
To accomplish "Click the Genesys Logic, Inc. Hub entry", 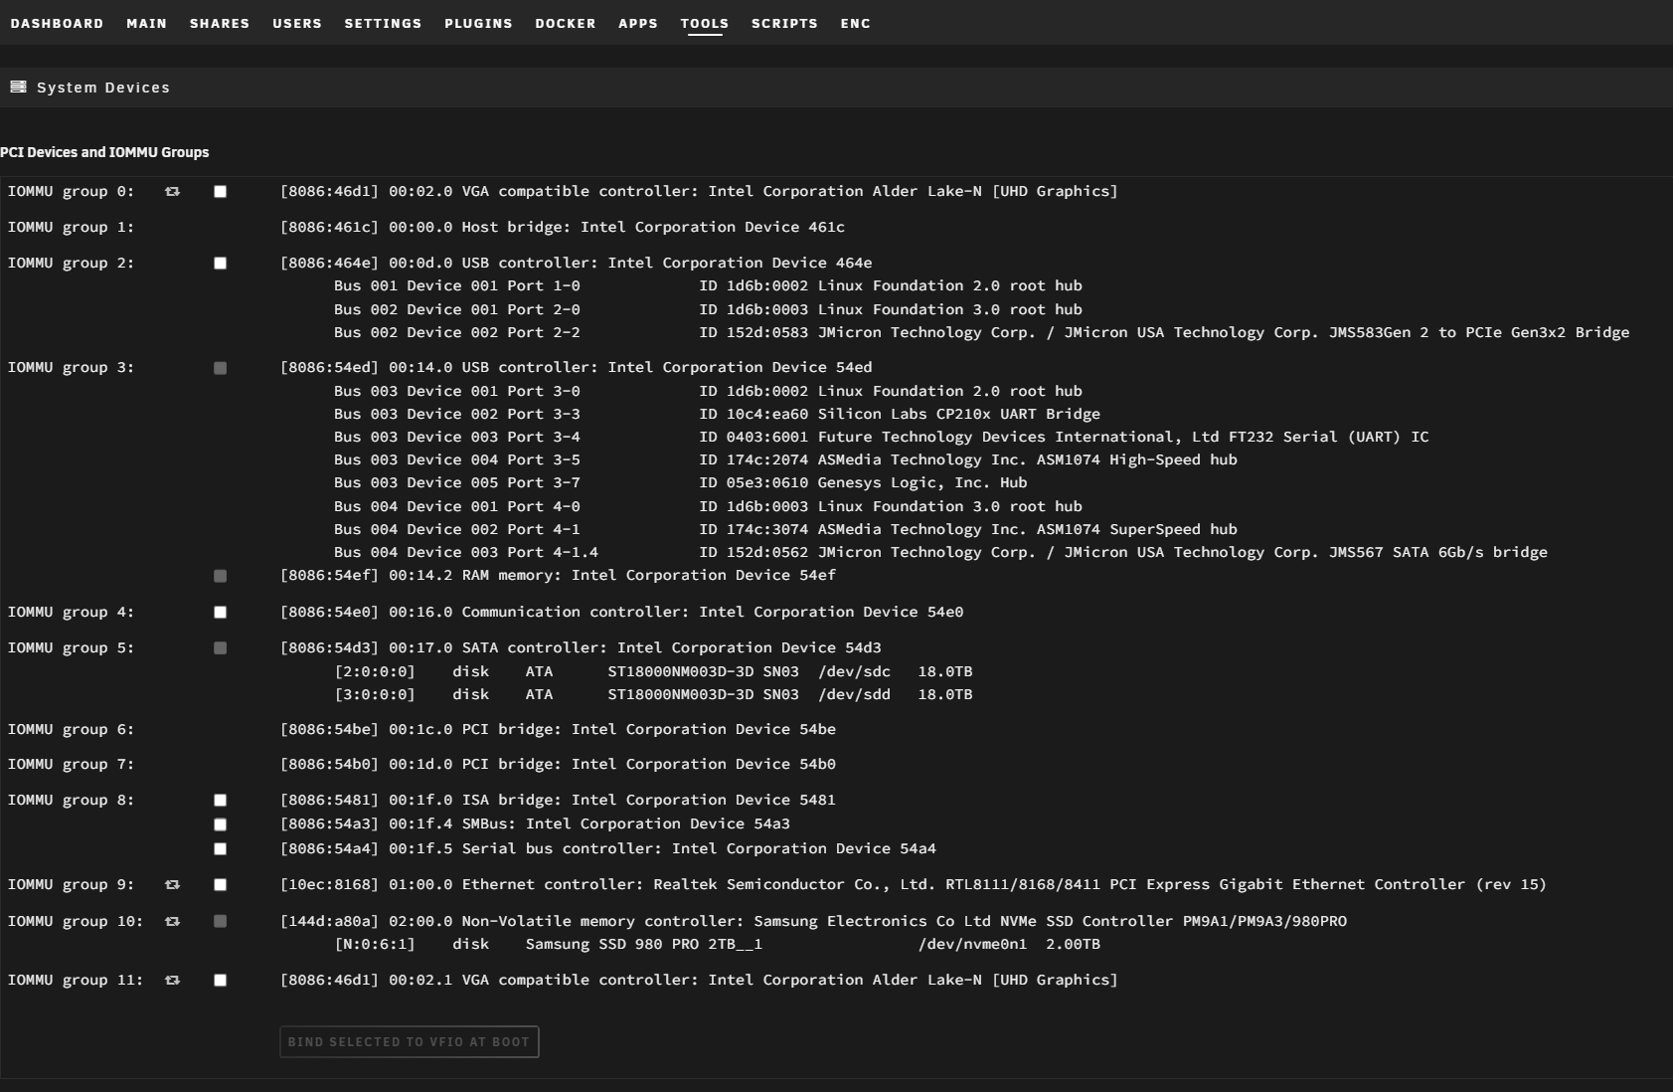I will coord(680,483).
